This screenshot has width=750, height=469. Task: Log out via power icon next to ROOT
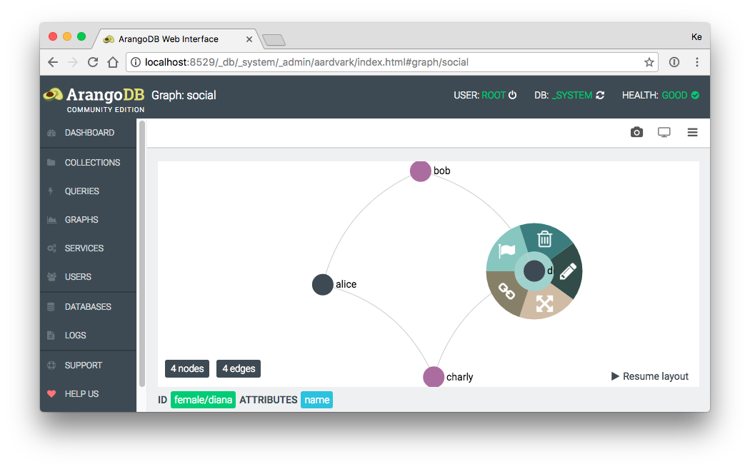(x=512, y=95)
